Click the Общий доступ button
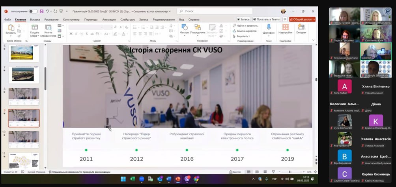Image resolution: width=396 pixels, height=187 pixels. click(x=302, y=19)
